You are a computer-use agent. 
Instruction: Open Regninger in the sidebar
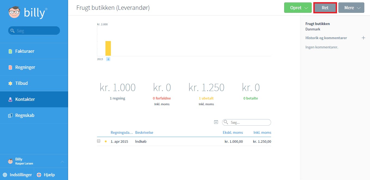[34, 67]
